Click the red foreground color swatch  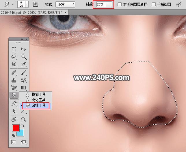(16, 128)
